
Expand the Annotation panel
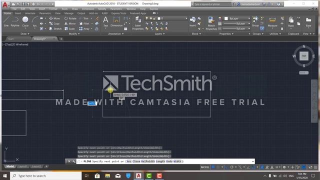(x=115, y=33)
